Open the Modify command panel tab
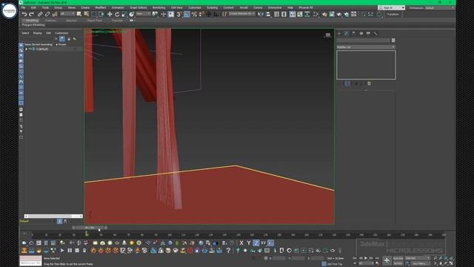The height and width of the screenshot is (267, 474). click(x=347, y=33)
